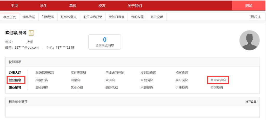Open the 职位申请记录 tab
Viewport: 266px width, 120px height.
click(92, 17)
